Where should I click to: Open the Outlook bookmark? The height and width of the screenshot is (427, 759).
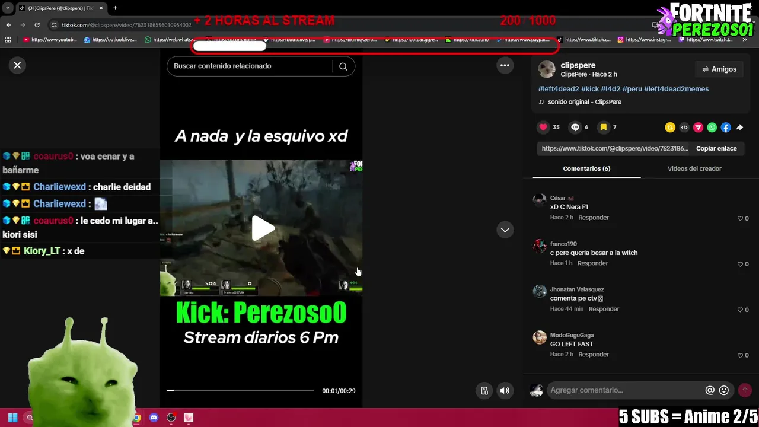click(x=111, y=40)
